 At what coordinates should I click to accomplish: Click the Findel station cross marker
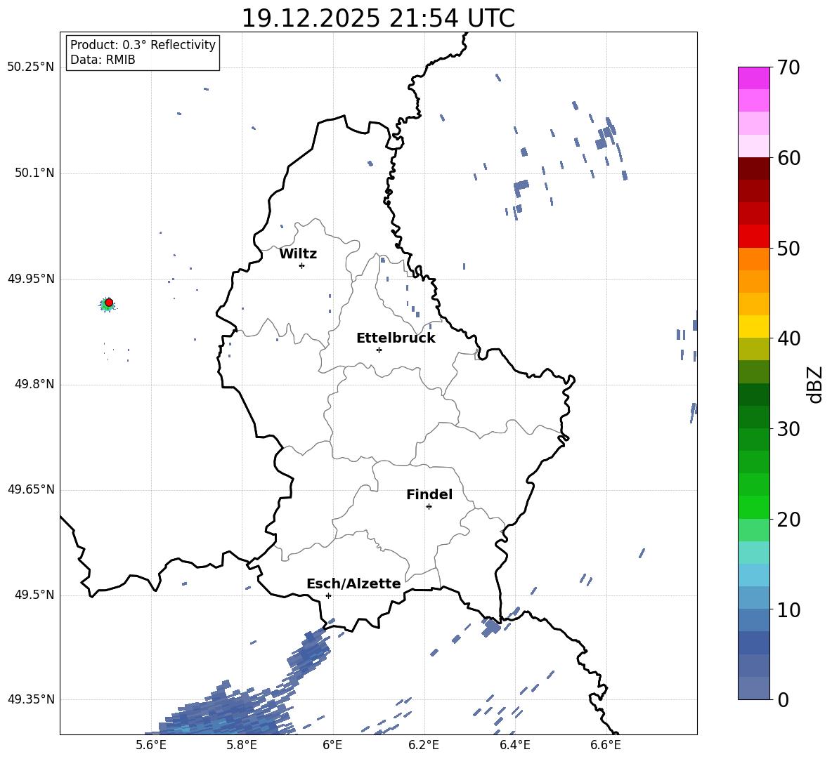tap(429, 507)
